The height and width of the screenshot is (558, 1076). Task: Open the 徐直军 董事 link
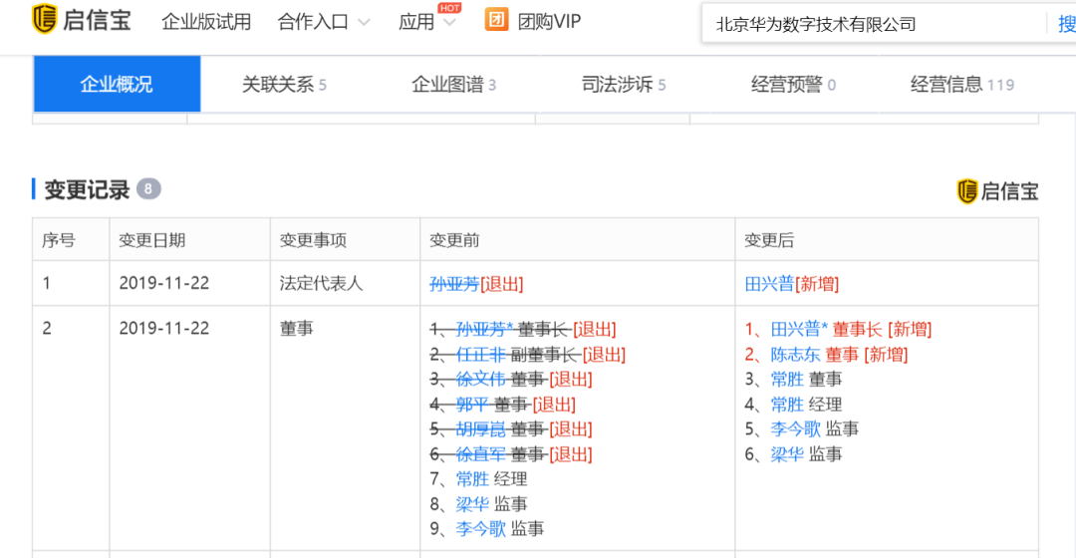480,454
